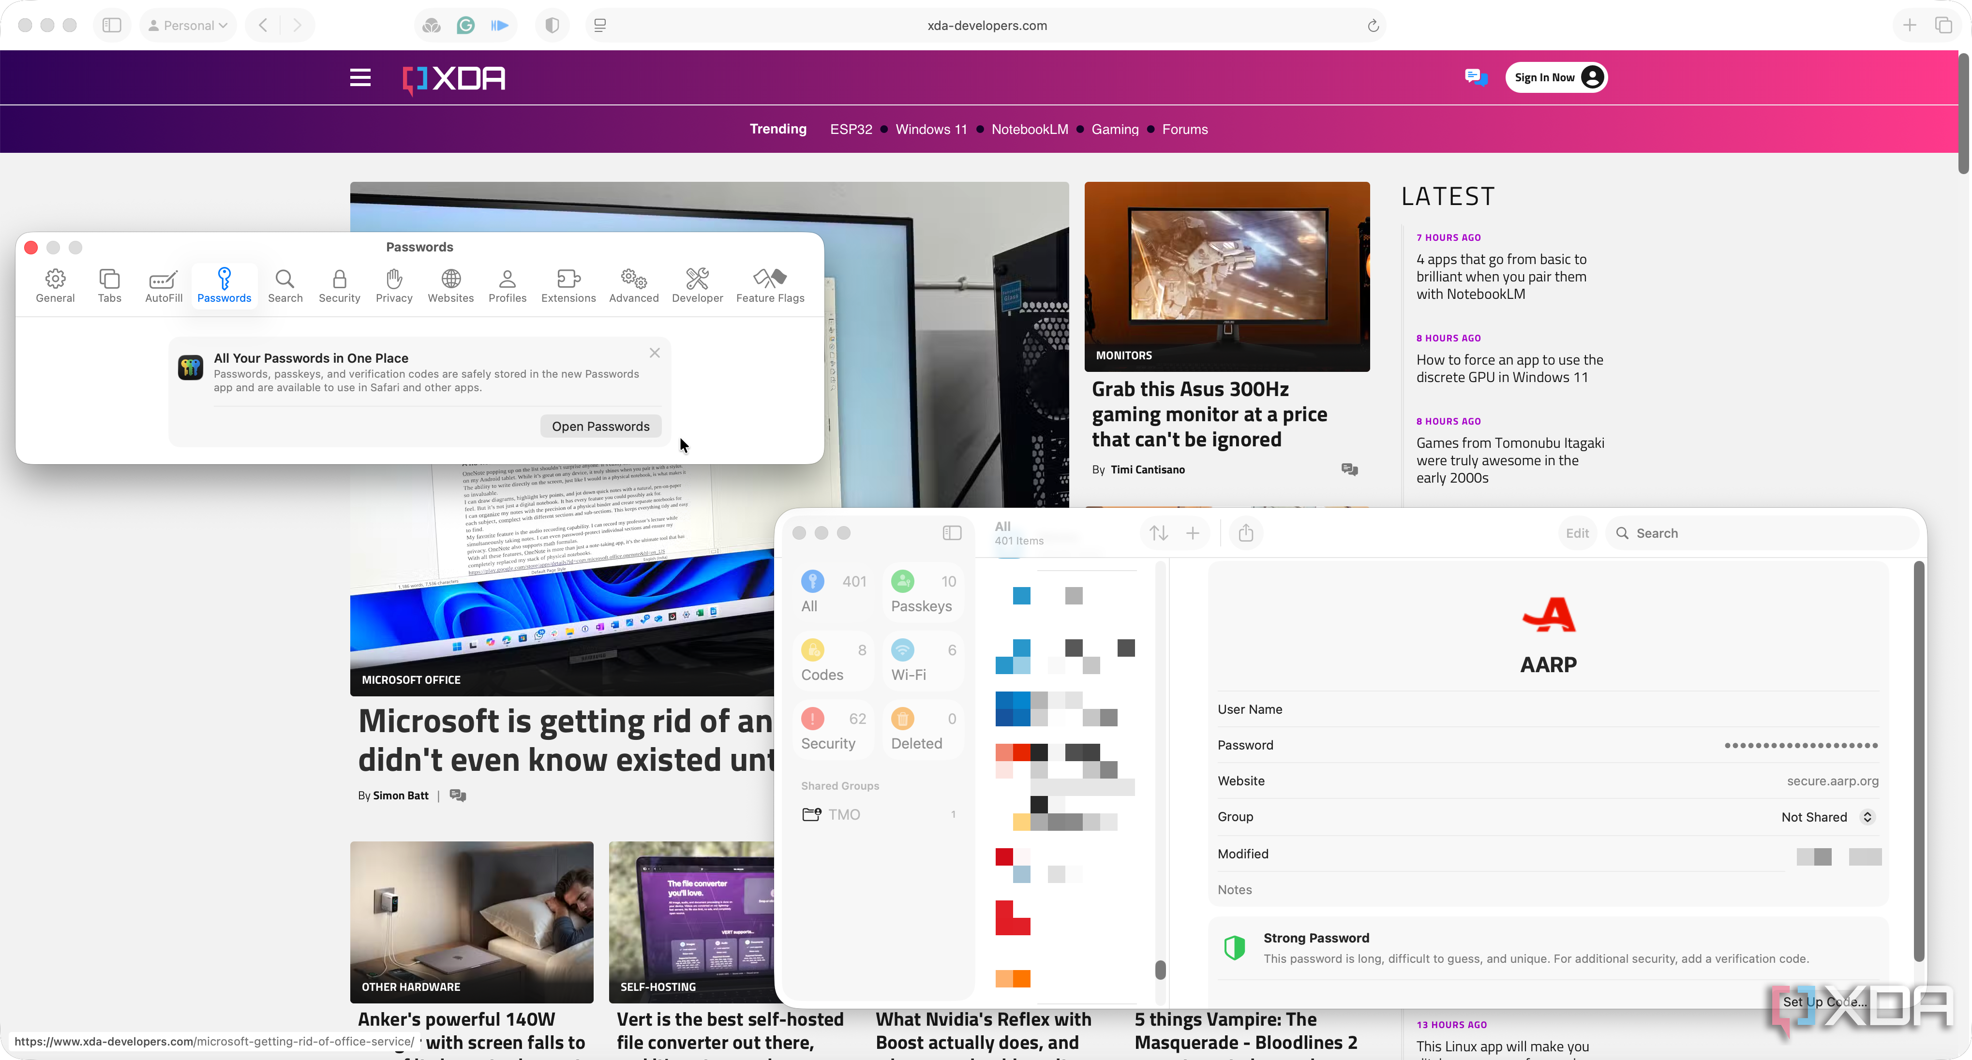The height and width of the screenshot is (1060, 1972).
Task: Open the XDA hamburger menu
Action: pyautogui.click(x=360, y=77)
